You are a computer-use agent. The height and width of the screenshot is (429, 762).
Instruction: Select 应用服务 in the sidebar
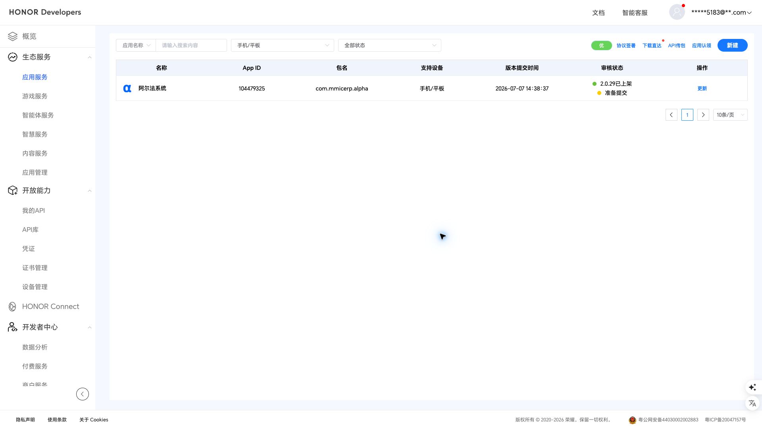click(35, 77)
